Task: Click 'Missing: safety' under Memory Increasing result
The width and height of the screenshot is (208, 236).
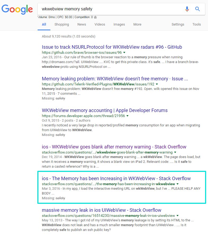Action: (53, 198)
